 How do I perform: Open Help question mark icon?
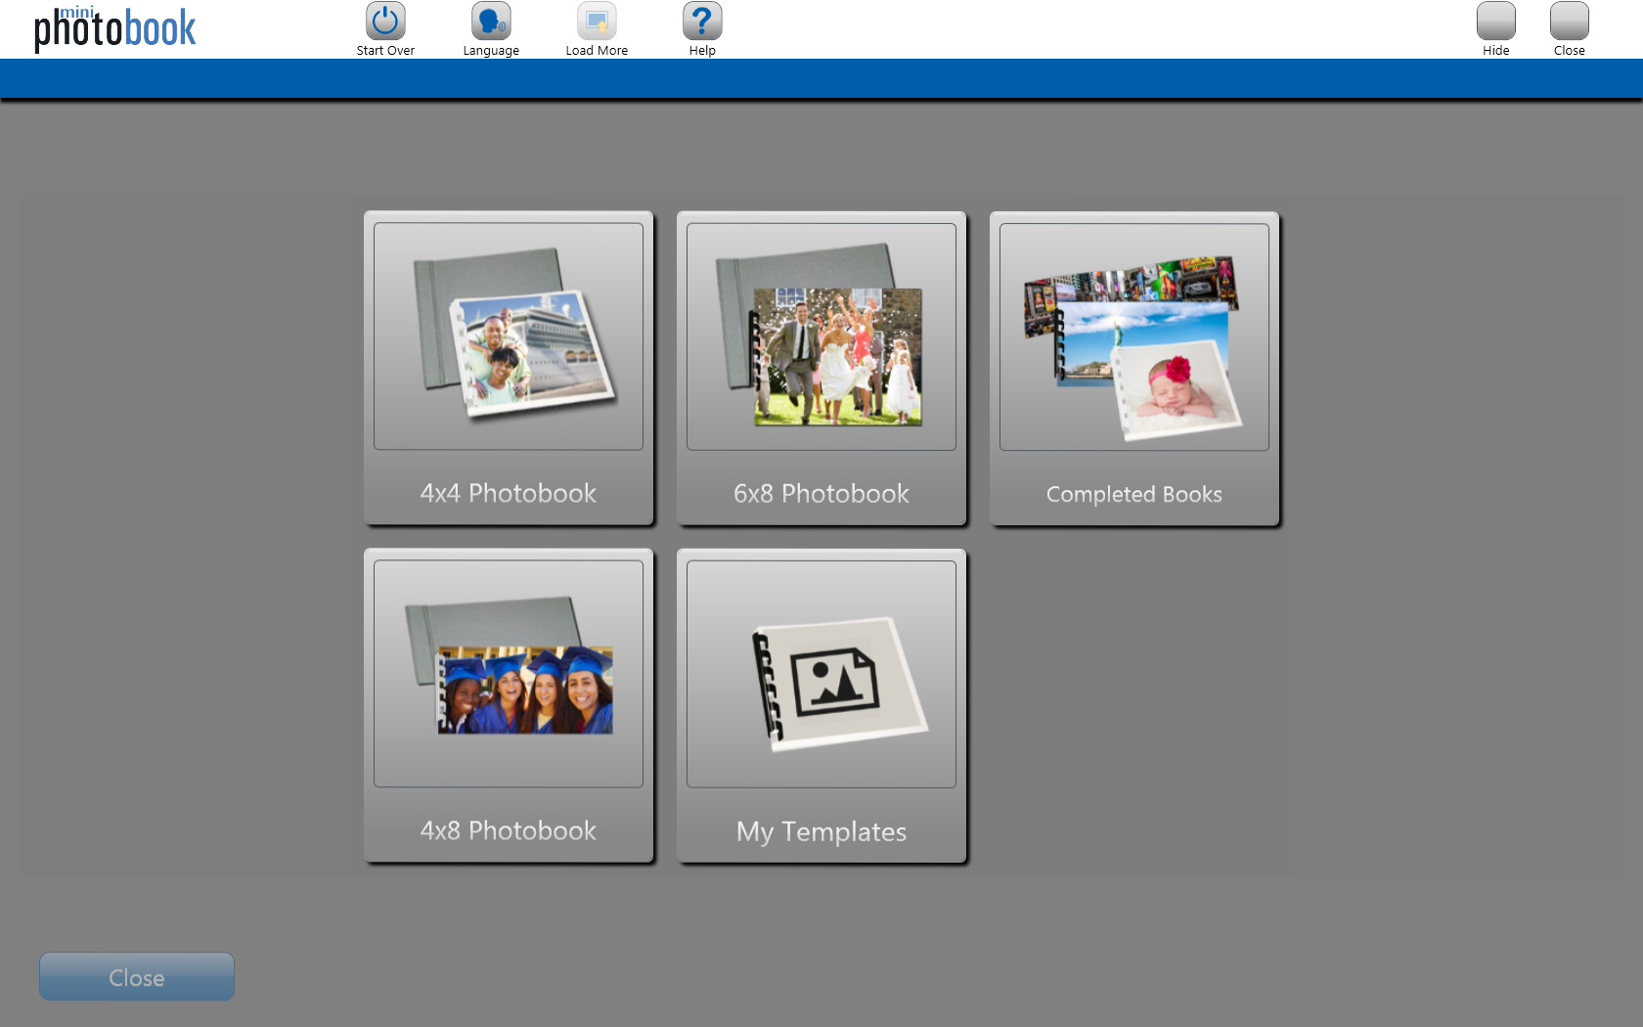702,21
